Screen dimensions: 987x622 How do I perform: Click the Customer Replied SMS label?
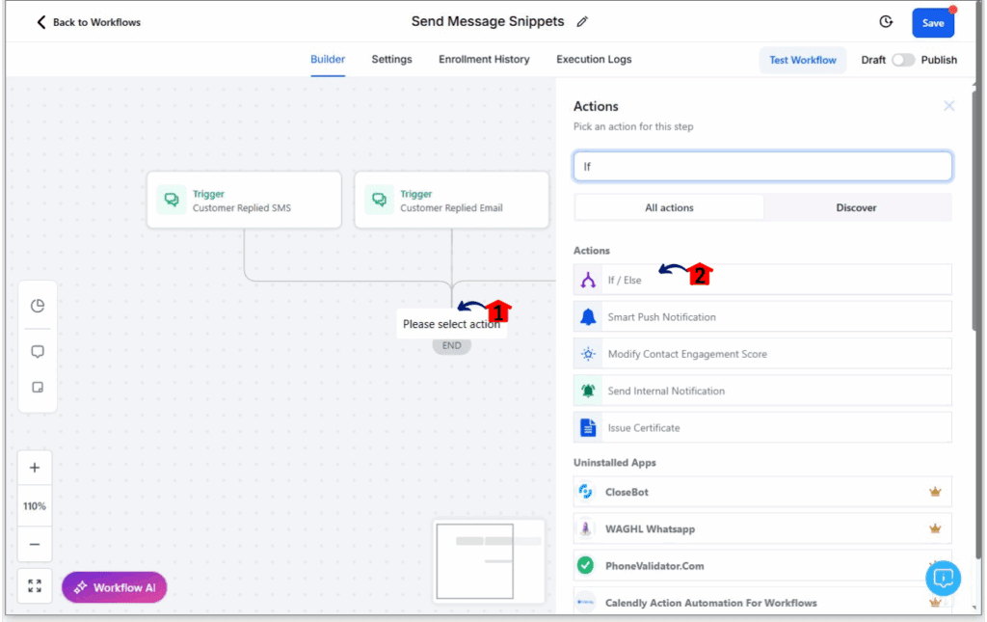[x=242, y=207]
